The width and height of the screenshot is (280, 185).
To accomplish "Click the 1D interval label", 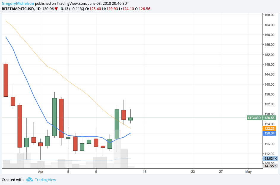I will tap(38, 9).
